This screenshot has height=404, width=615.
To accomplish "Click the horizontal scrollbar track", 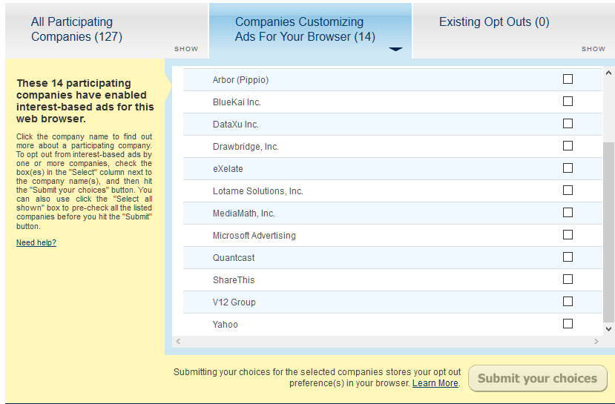I will [x=387, y=341].
